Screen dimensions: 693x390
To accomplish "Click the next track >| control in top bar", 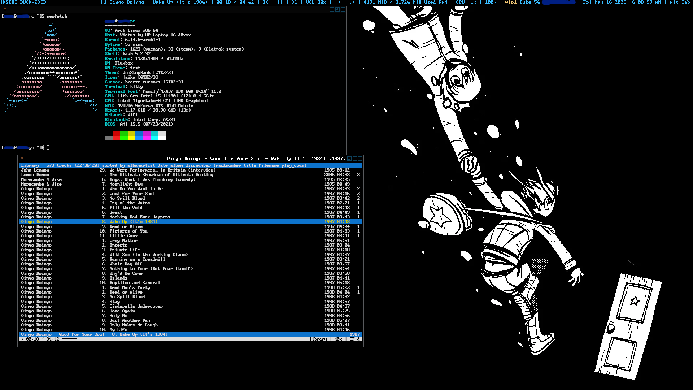I will [295, 2].
